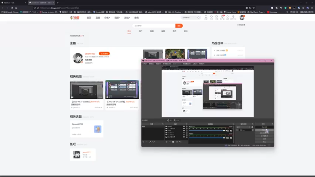Remove scene with minus icon in OBS Scenes panel
The image size is (315, 177).
(146, 142)
